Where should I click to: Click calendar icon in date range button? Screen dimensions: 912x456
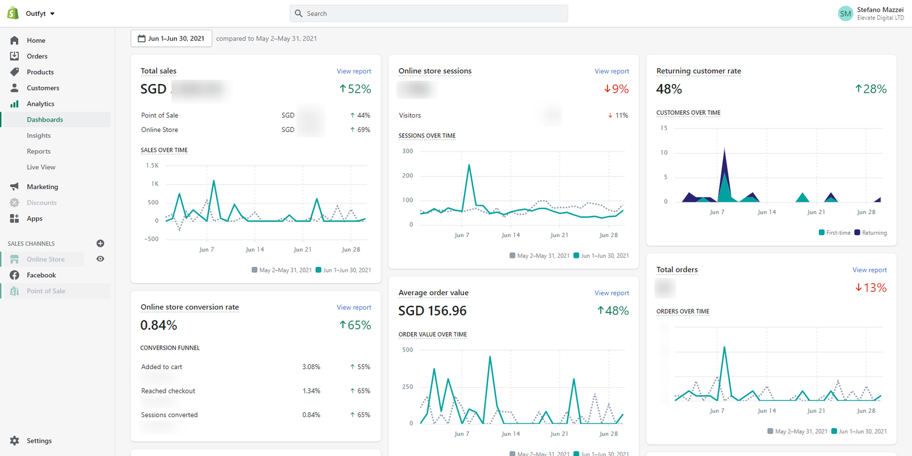142,38
